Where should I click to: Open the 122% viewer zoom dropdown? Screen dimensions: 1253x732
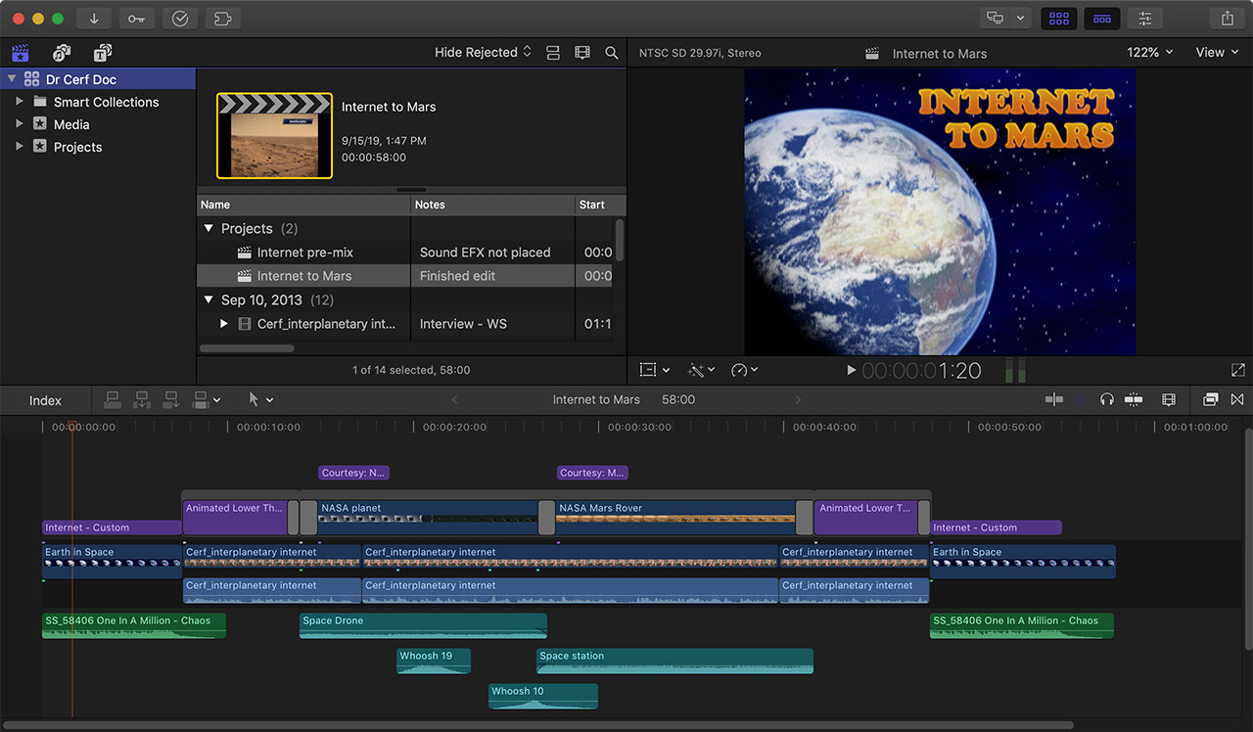pos(1149,53)
